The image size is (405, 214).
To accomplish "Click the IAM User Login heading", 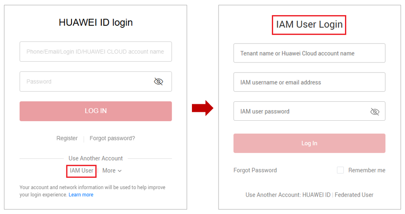I will click(309, 24).
